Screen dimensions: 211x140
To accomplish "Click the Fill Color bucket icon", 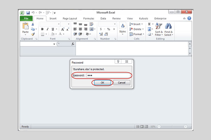I will (x=53, y=34).
